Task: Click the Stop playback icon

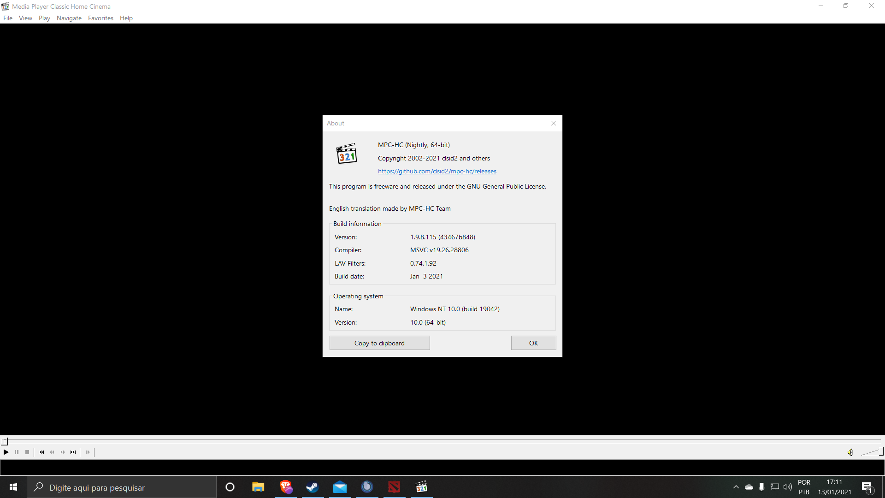Action: click(27, 452)
